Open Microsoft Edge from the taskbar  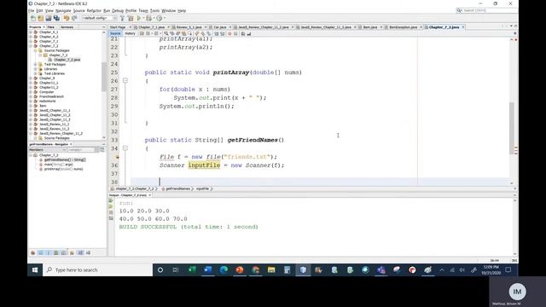(224, 269)
